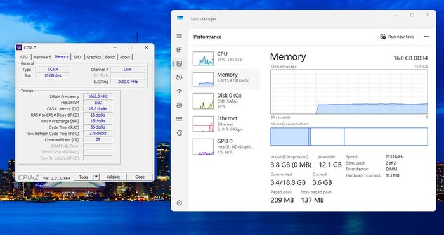Select the CPU performance graph thumbnail

coord(203,58)
